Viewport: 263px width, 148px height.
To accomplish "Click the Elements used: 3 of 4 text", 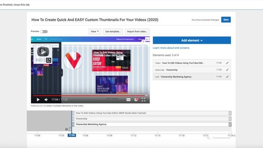I will coord(166,55).
